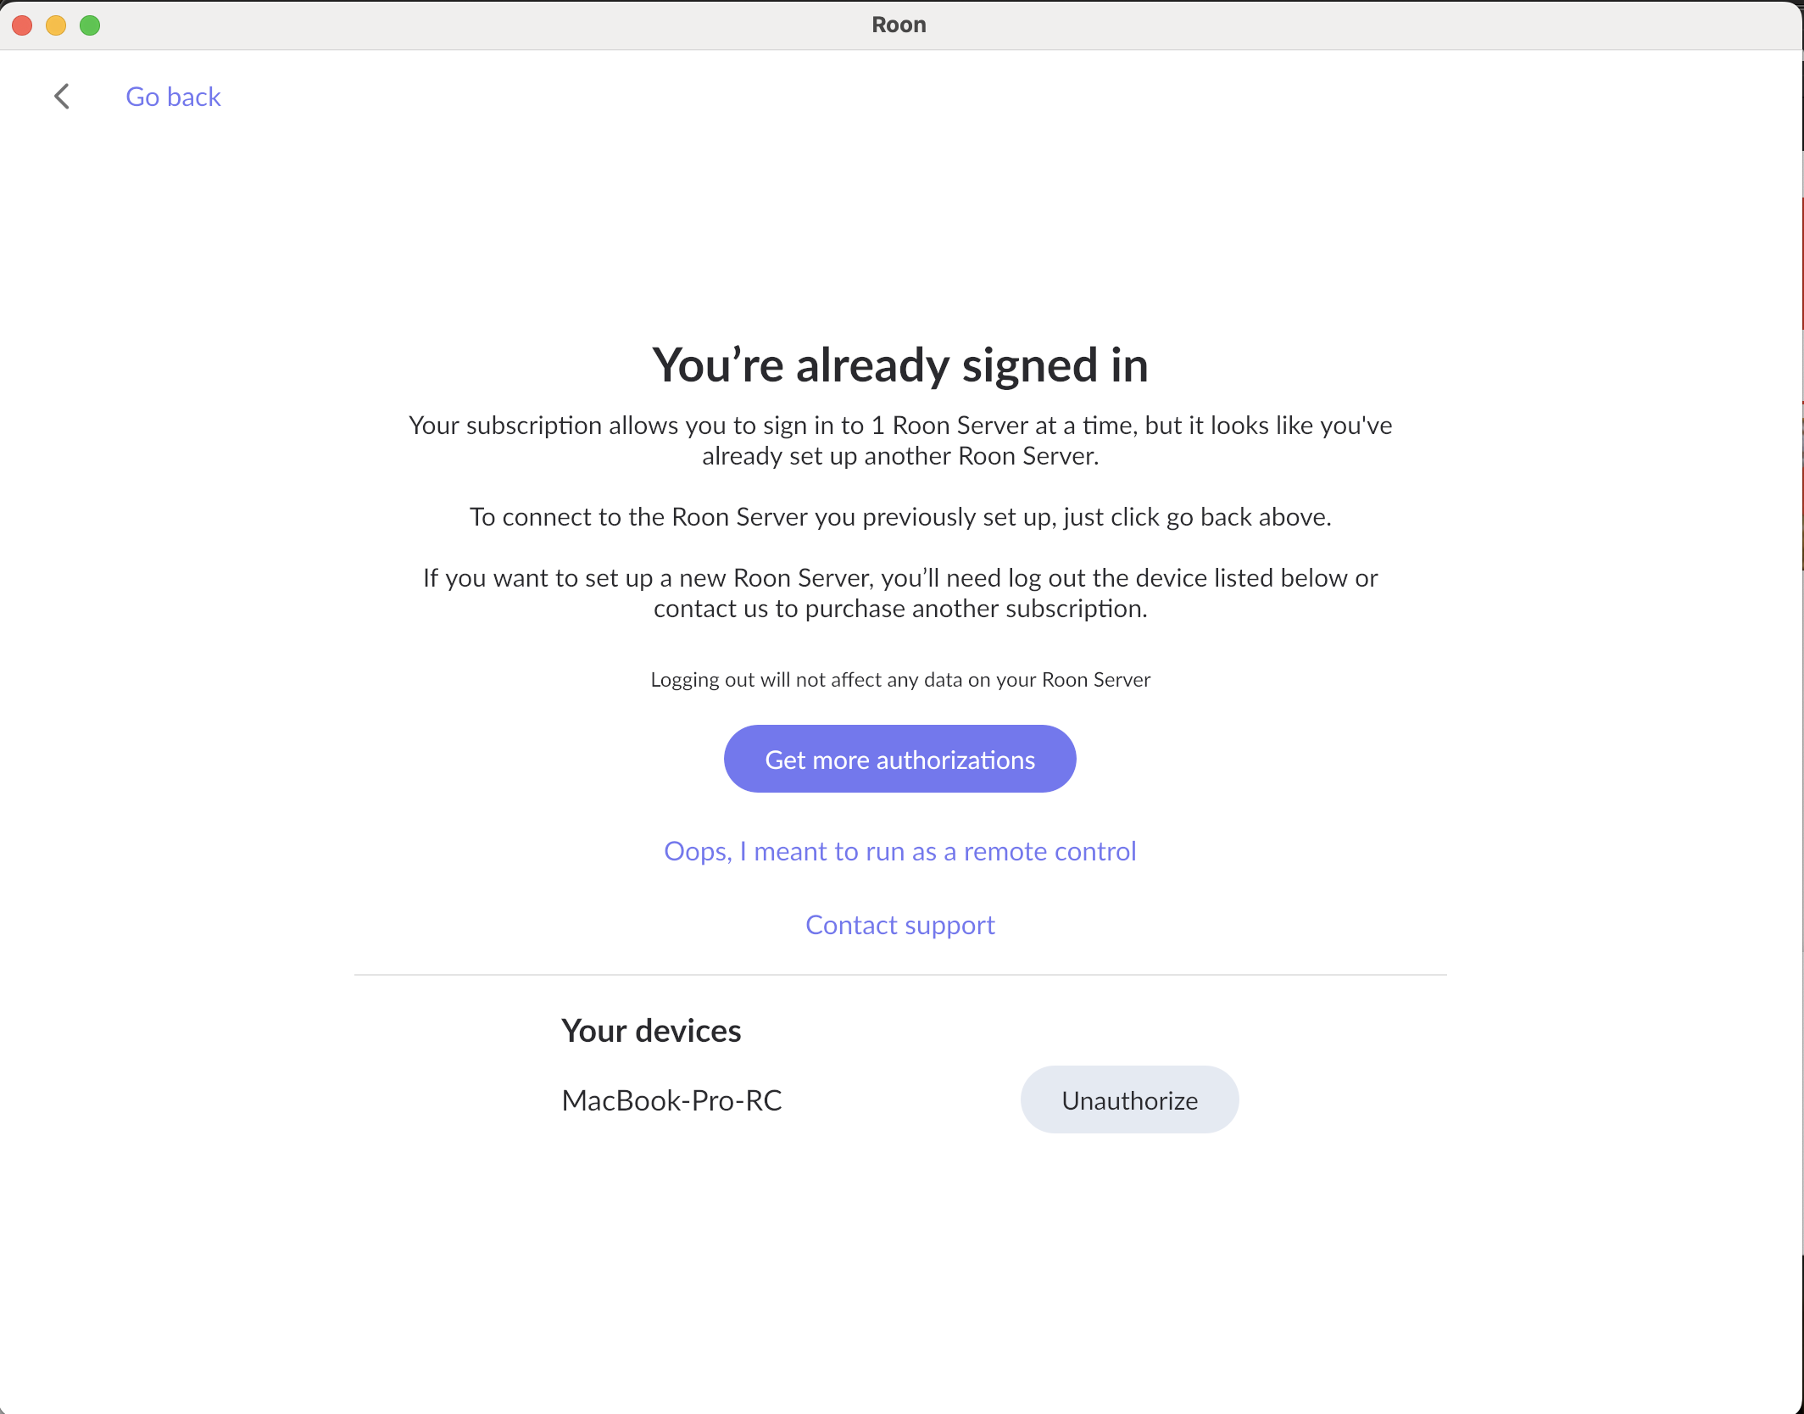Screen dimensions: 1804x1414
Task: Close the Roon window with red button
Action: (x=23, y=25)
